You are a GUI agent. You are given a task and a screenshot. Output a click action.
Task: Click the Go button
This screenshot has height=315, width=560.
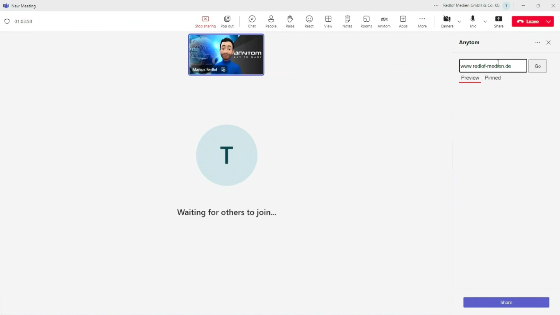pos(537,66)
